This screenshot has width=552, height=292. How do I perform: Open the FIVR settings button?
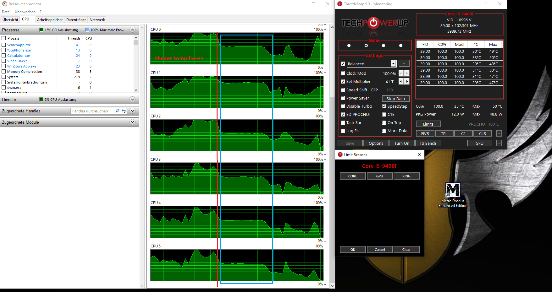[x=425, y=133]
